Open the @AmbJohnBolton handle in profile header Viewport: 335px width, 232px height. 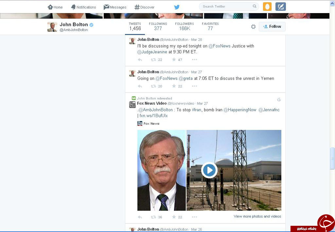pos(74,30)
